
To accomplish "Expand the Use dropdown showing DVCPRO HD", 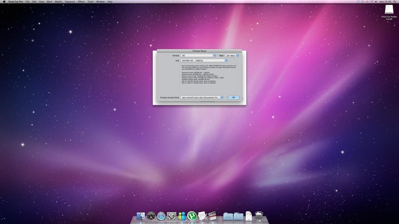I will tap(204, 61).
